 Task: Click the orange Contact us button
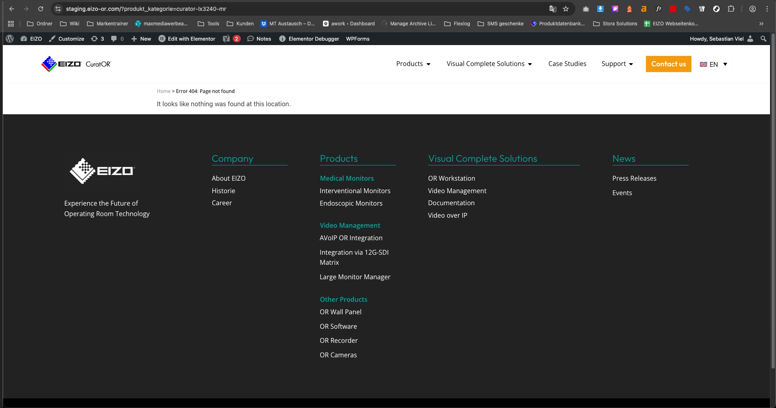pos(668,64)
